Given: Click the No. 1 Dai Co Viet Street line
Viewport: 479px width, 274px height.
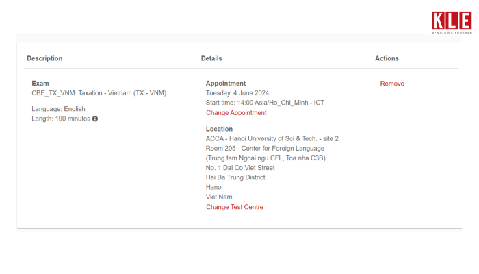Looking at the screenshot, I should pos(239,167).
